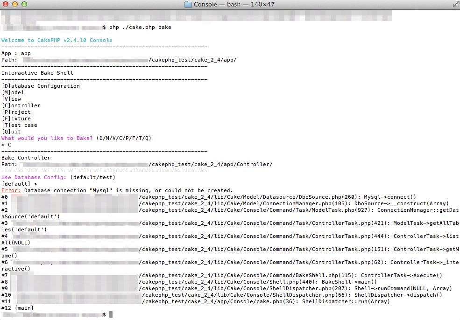Click the "[default] >" prompt line

[19, 184]
